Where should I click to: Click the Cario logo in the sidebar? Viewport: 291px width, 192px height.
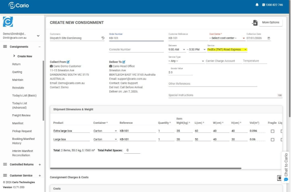pyautogui.click(x=8, y=22)
